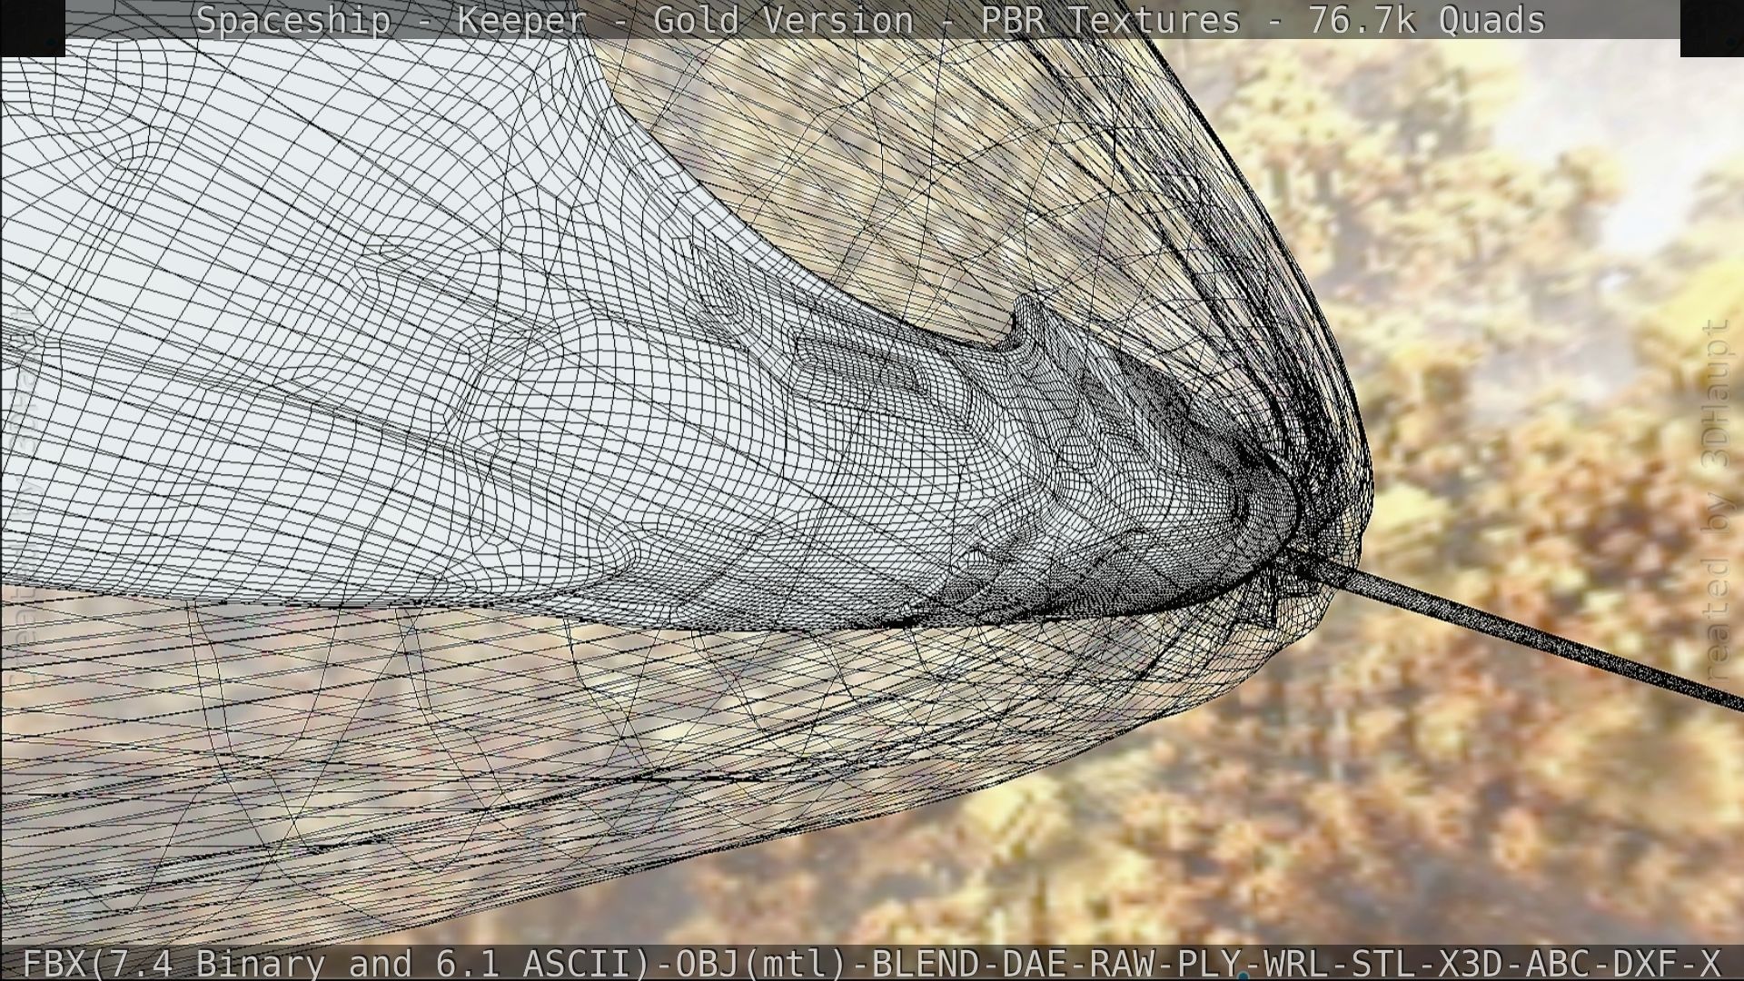Click the RAW format label
This screenshot has height=981, width=1744.
tap(1123, 963)
